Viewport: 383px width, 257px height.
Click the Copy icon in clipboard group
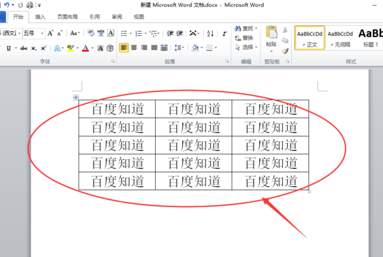coord(285,40)
